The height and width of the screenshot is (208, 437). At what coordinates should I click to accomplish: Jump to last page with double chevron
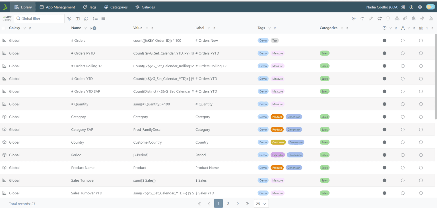(x=247, y=203)
